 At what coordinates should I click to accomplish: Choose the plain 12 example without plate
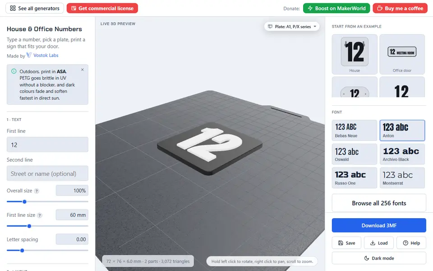pyautogui.click(x=402, y=87)
